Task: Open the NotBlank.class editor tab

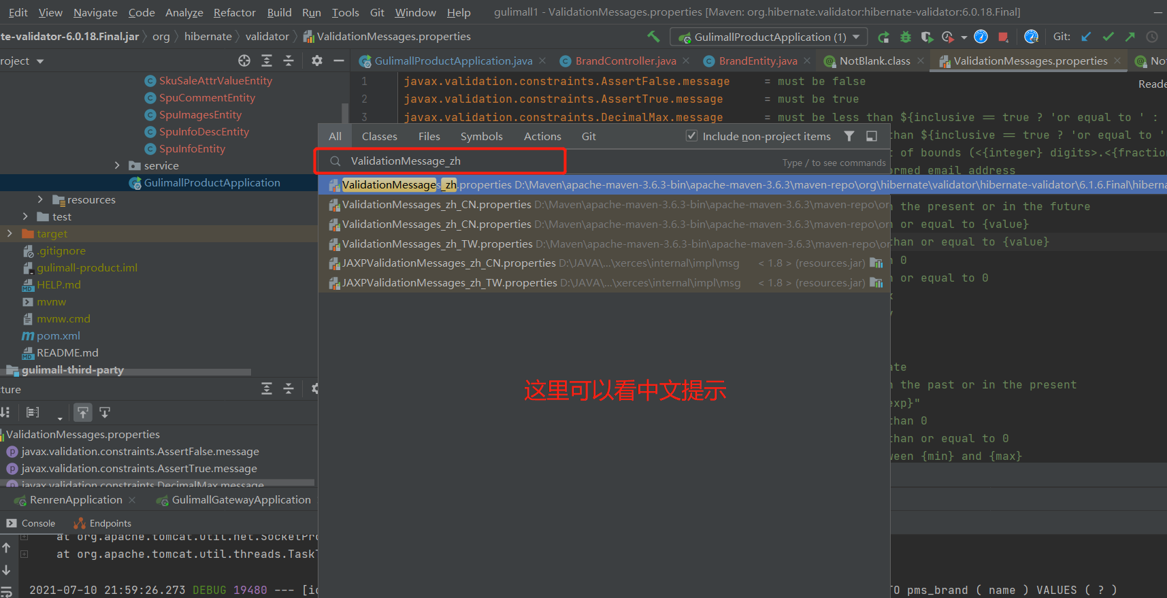Action: pos(874,61)
